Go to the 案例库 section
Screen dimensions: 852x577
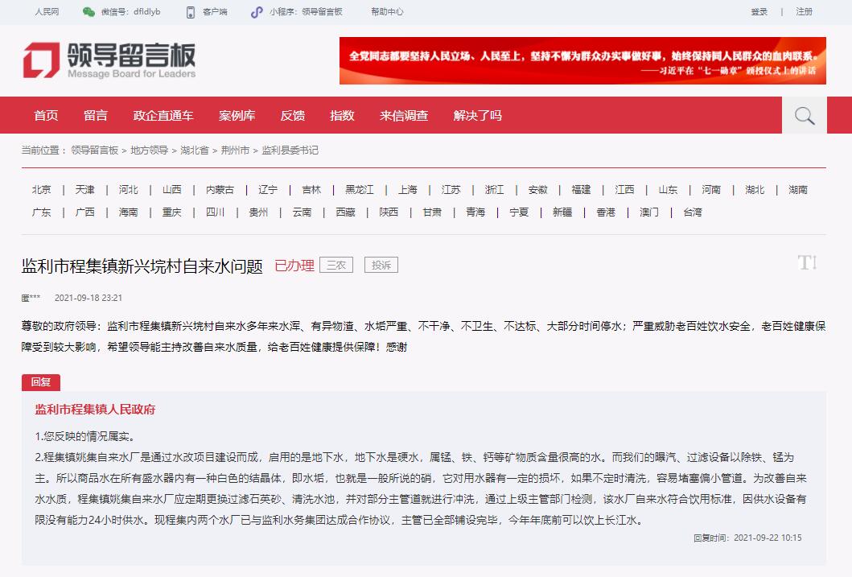tap(237, 115)
